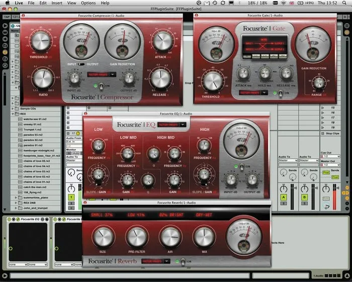Toggle headphone cue button on Master

click(326, 206)
